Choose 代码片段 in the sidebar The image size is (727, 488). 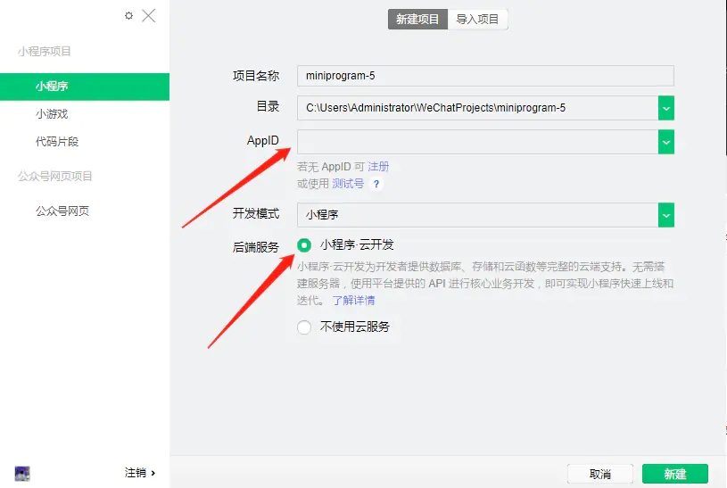click(x=57, y=142)
